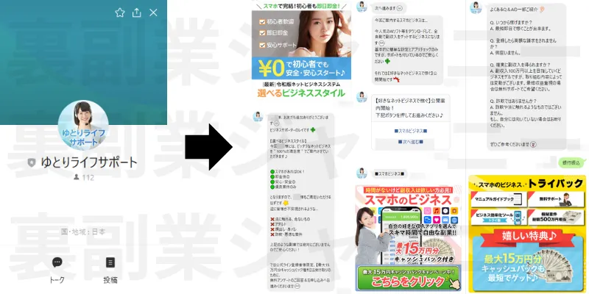Open the 選べるビジネススタイル banner image
The width and height of the screenshot is (589, 294).
(301, 50)
